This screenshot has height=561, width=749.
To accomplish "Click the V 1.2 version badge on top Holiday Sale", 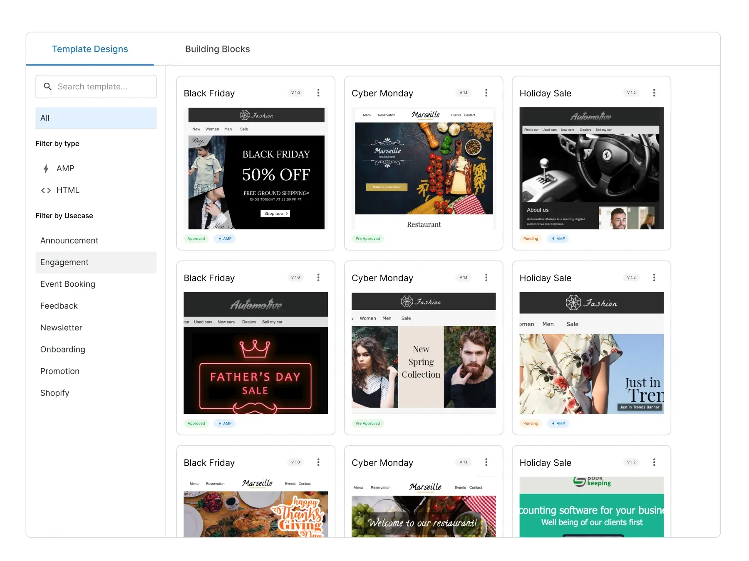I will (631, 93).
